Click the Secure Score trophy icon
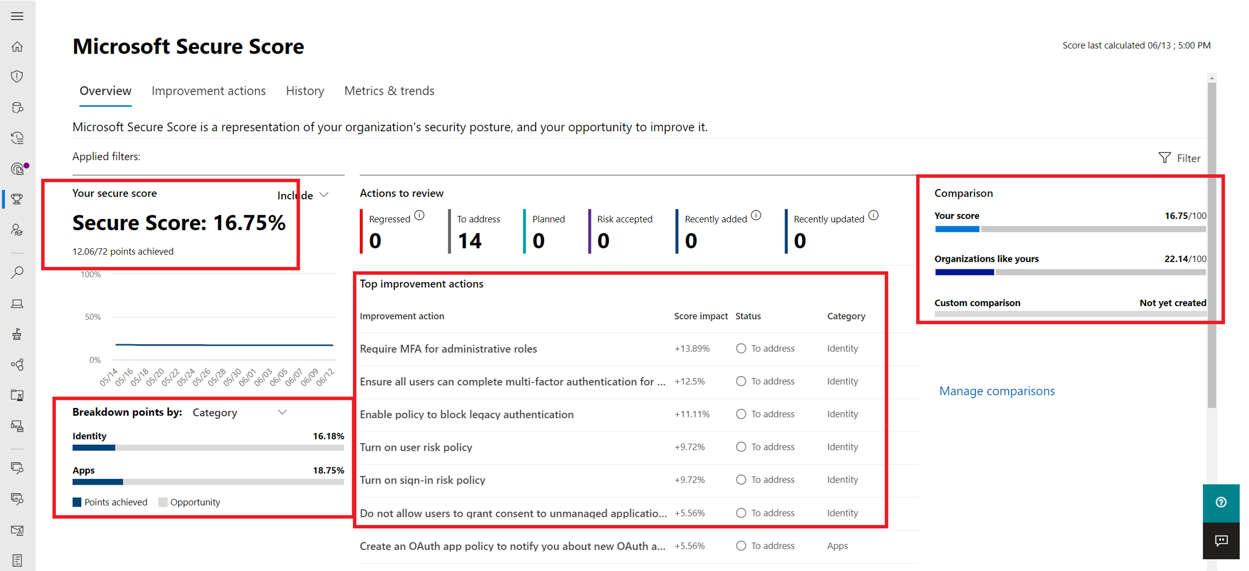This screenshot has height=571, width=1249. pyautogui.click(x=17, y=199)
